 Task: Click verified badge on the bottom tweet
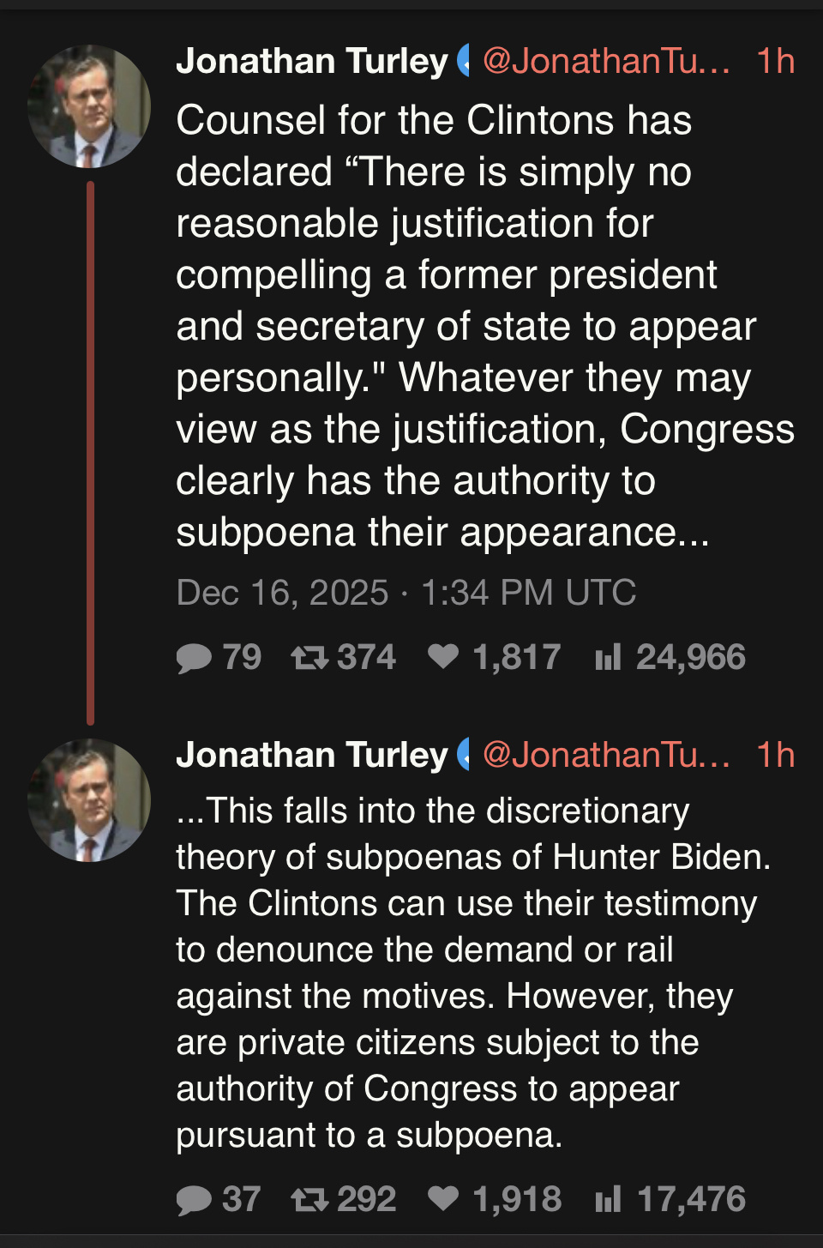point(464,755)
